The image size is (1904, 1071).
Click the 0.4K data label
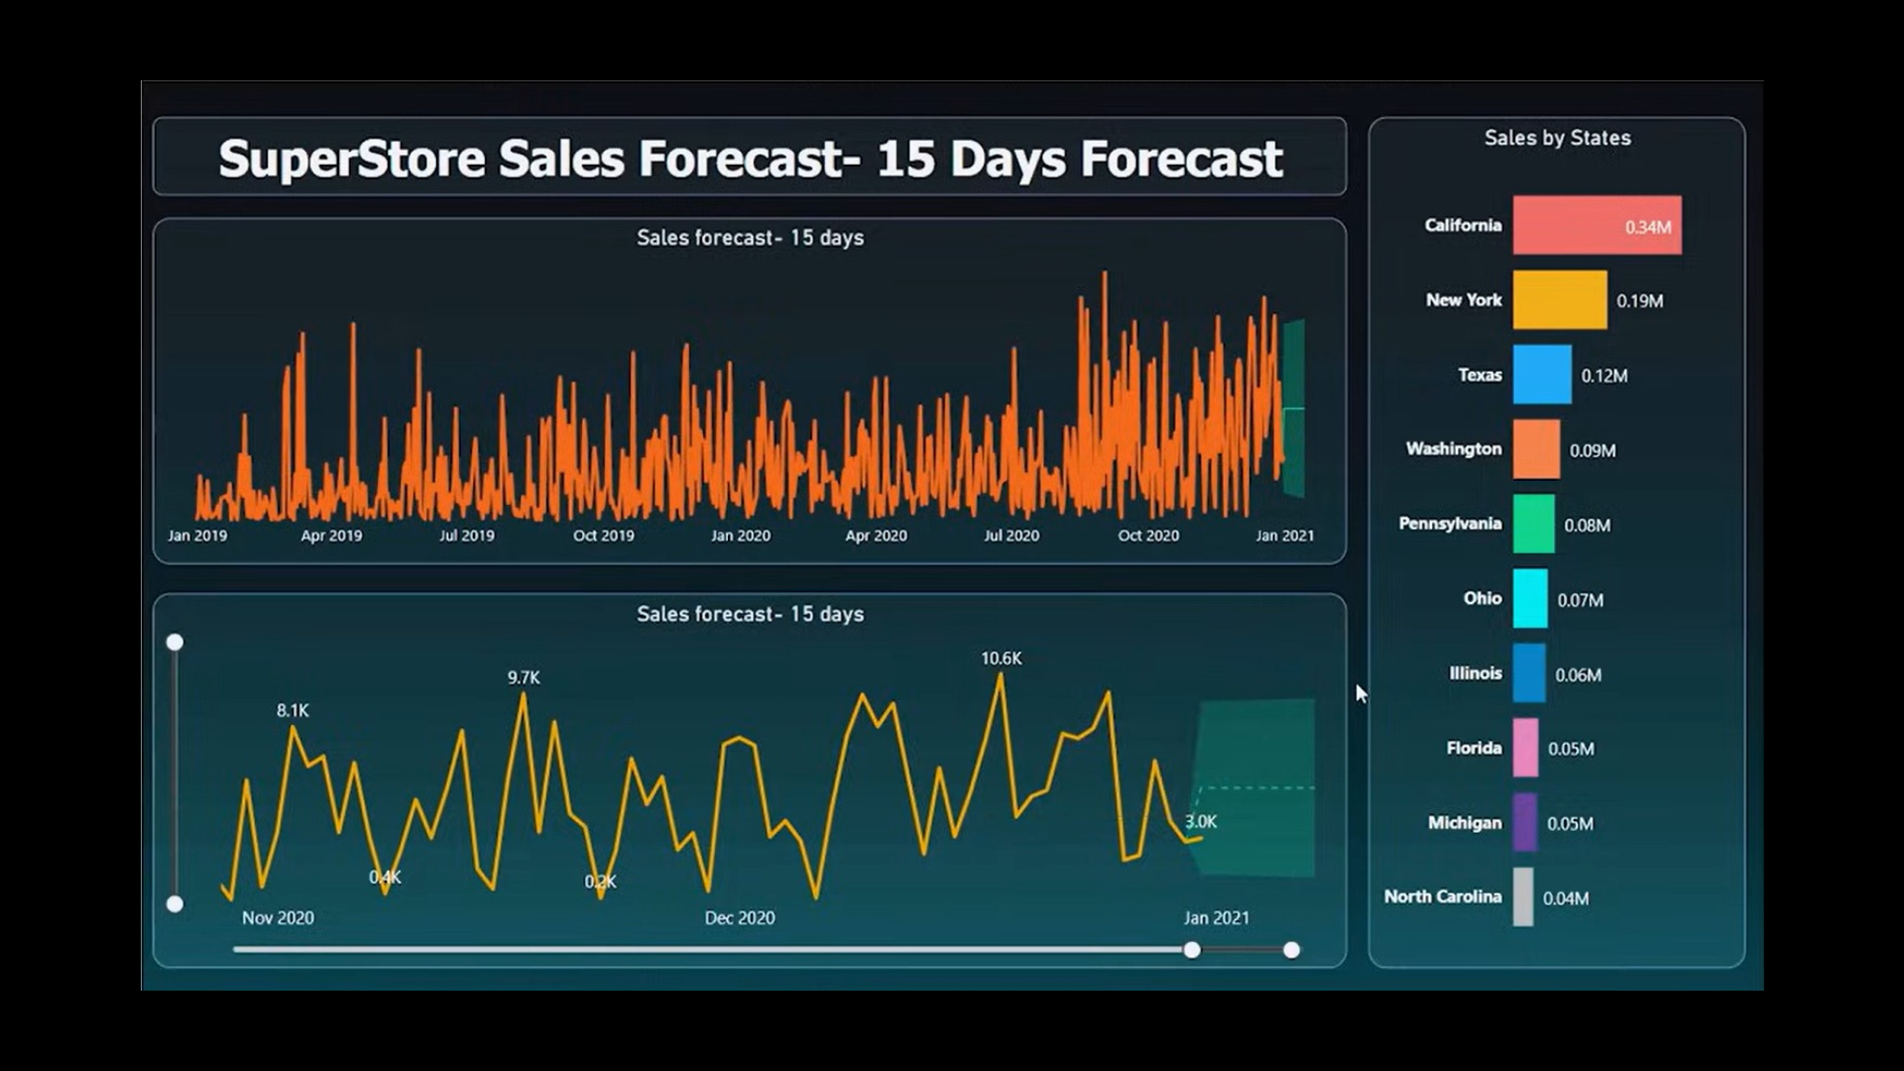[385, 877]
